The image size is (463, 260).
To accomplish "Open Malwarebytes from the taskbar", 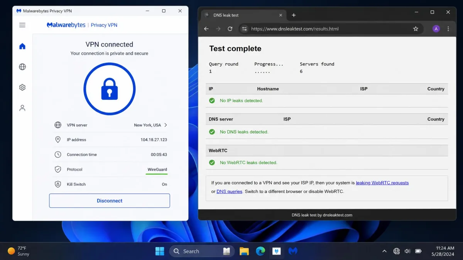I will pyautogui.click(x=293, y=251).
